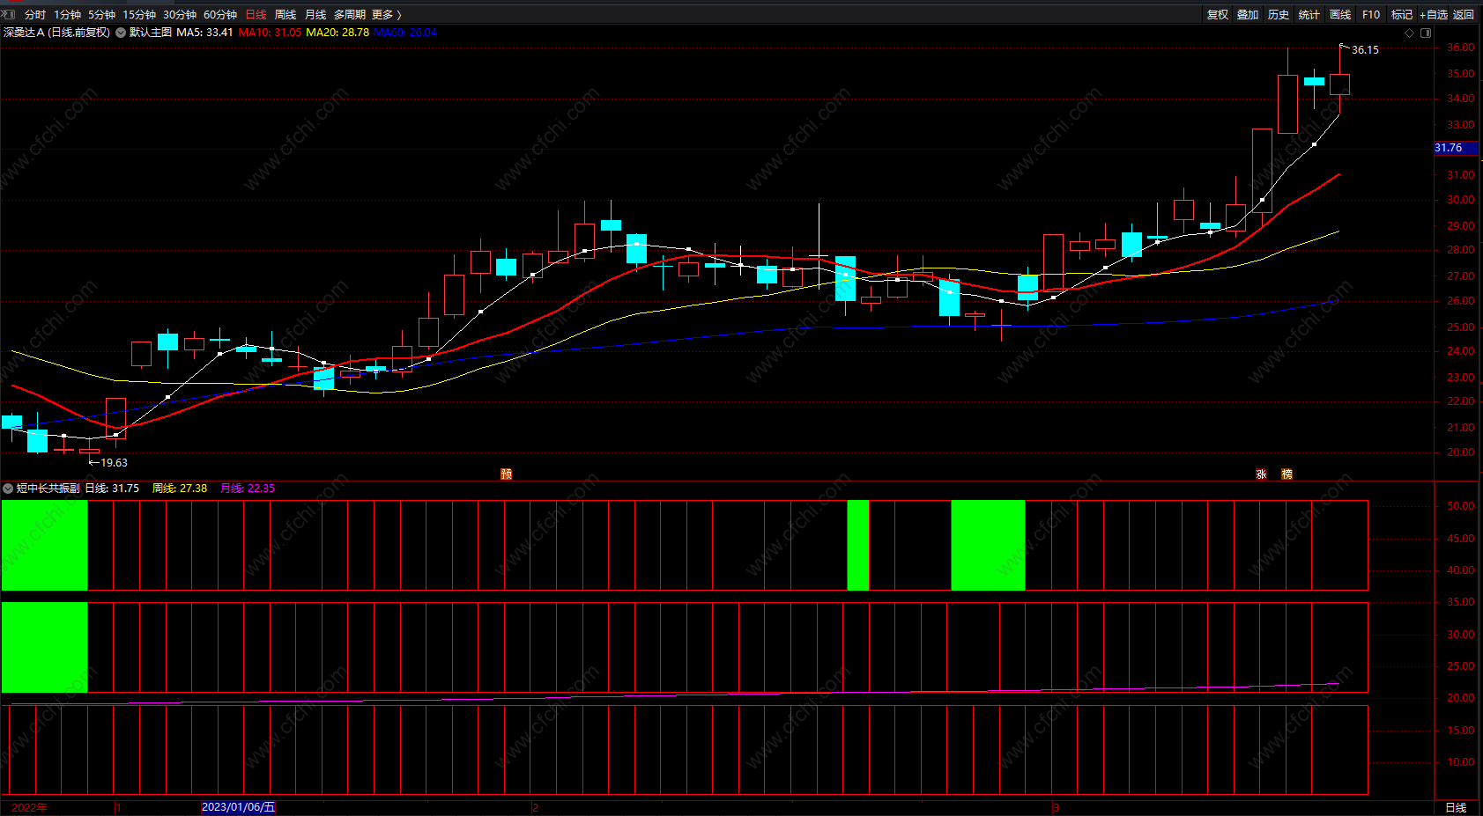Expand the 短中长共振副 sub-chart dropdown arrow
1483x816 pixels.
8,488
